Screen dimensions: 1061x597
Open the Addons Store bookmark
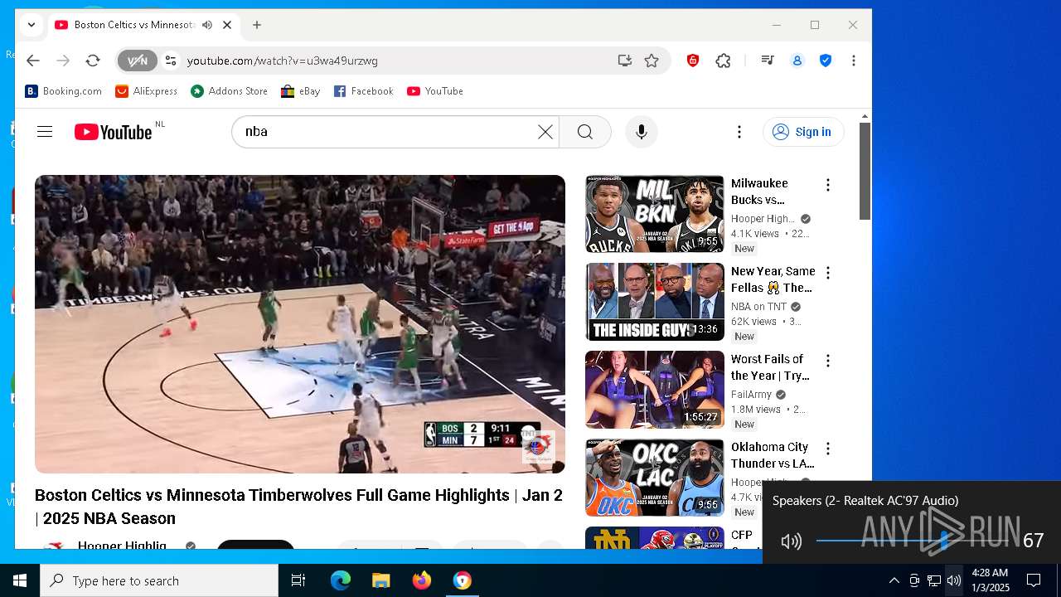click(230, 91)
